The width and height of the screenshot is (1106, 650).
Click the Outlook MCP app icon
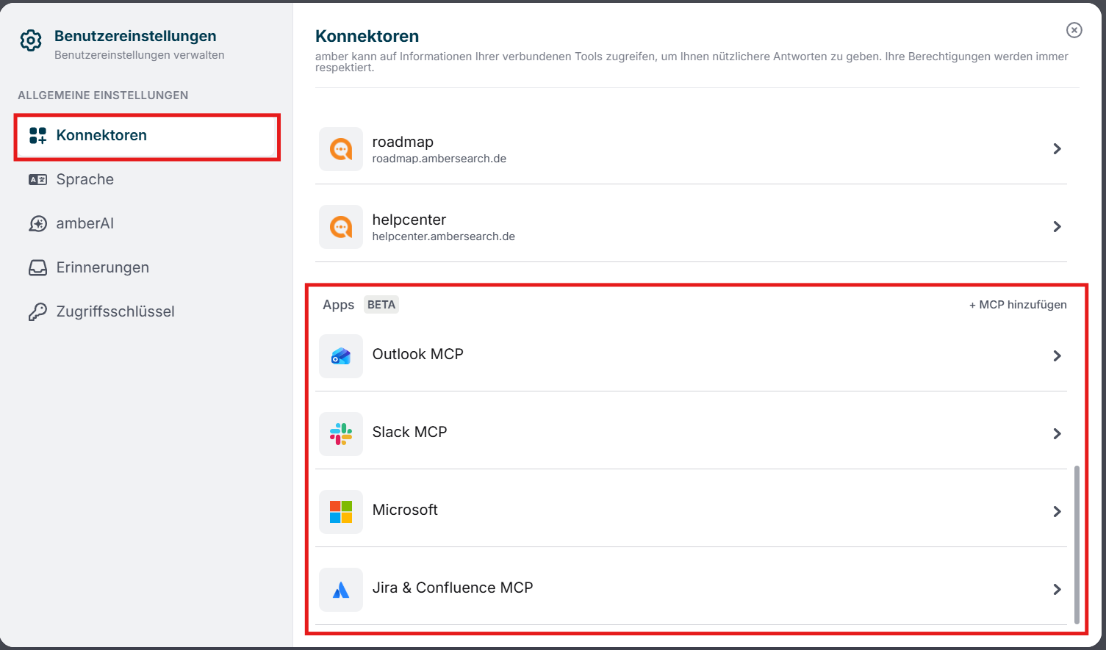[x=341, y=356]
